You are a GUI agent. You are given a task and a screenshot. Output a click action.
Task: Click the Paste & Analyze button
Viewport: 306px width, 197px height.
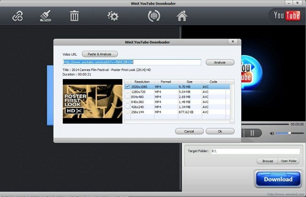click(100, 54)
